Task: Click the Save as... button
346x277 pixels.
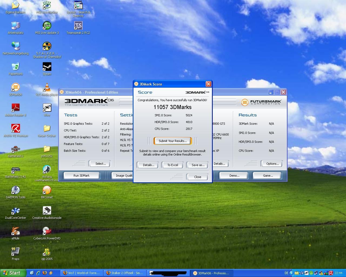Action: click(198, 165)
